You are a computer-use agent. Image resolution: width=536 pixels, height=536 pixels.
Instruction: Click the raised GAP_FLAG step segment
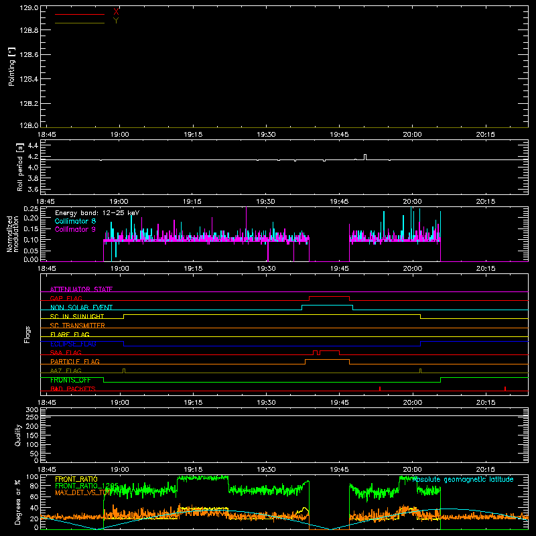(329, 297)
